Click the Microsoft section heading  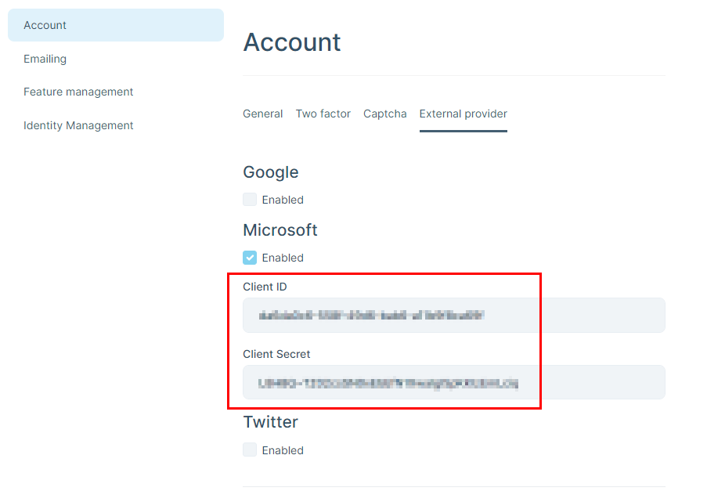click(280, 230)
